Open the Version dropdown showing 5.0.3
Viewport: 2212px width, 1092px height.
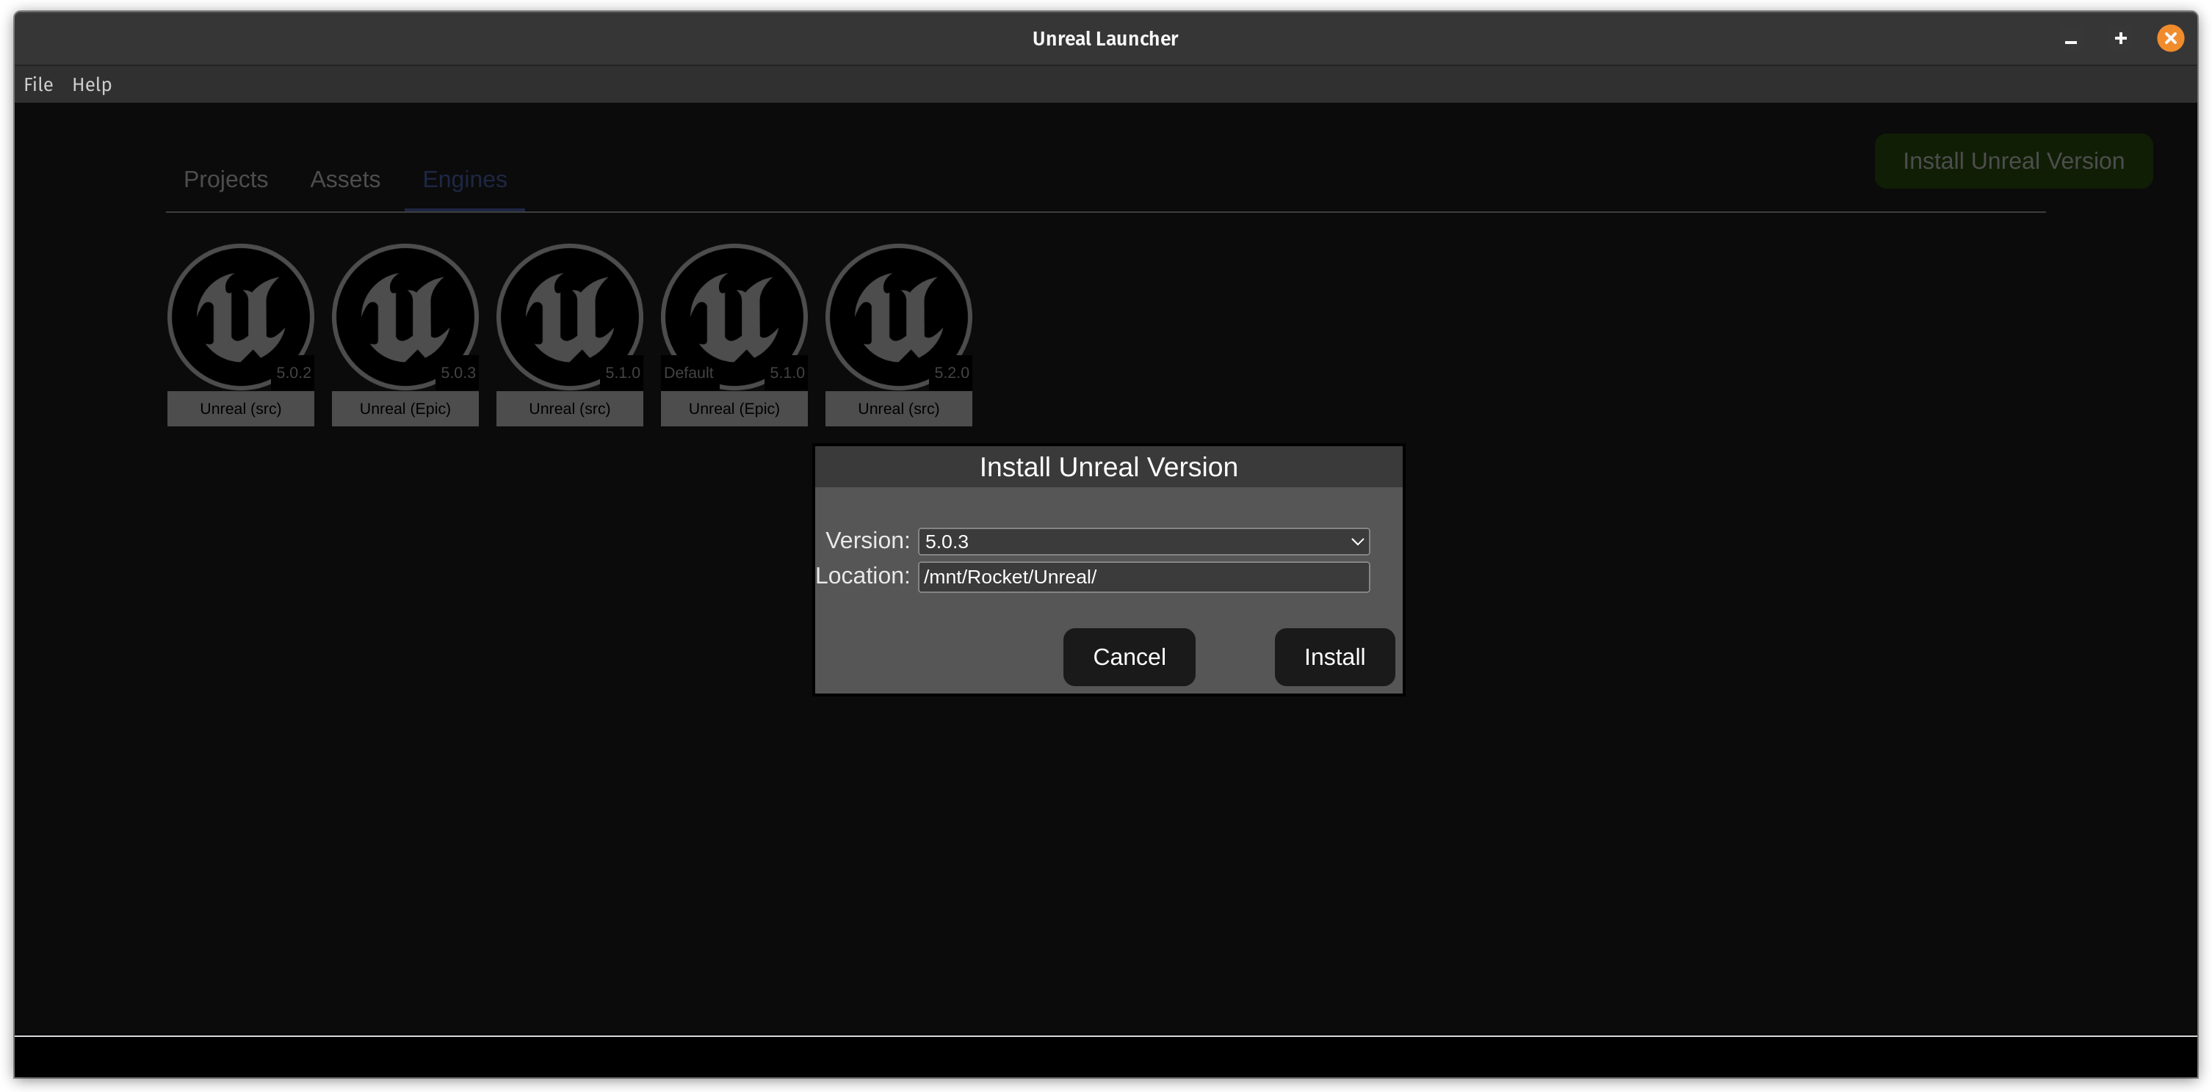tap(1143, 542)
